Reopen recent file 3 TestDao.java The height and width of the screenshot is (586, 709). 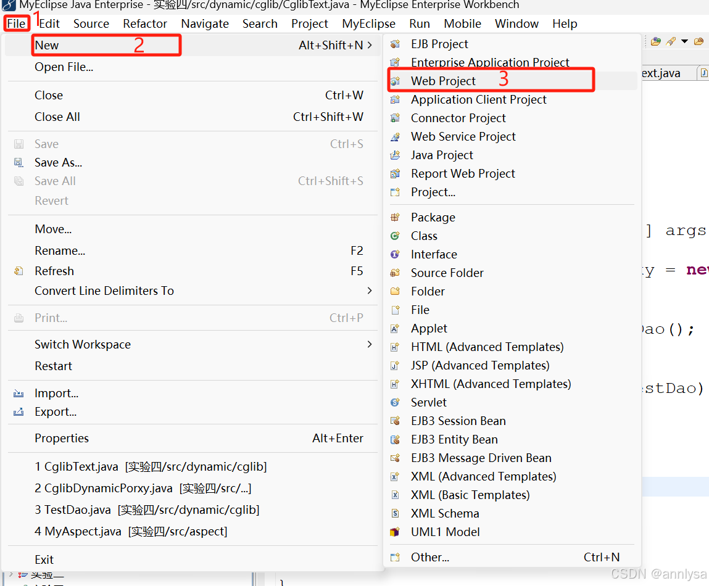point(147,510)
